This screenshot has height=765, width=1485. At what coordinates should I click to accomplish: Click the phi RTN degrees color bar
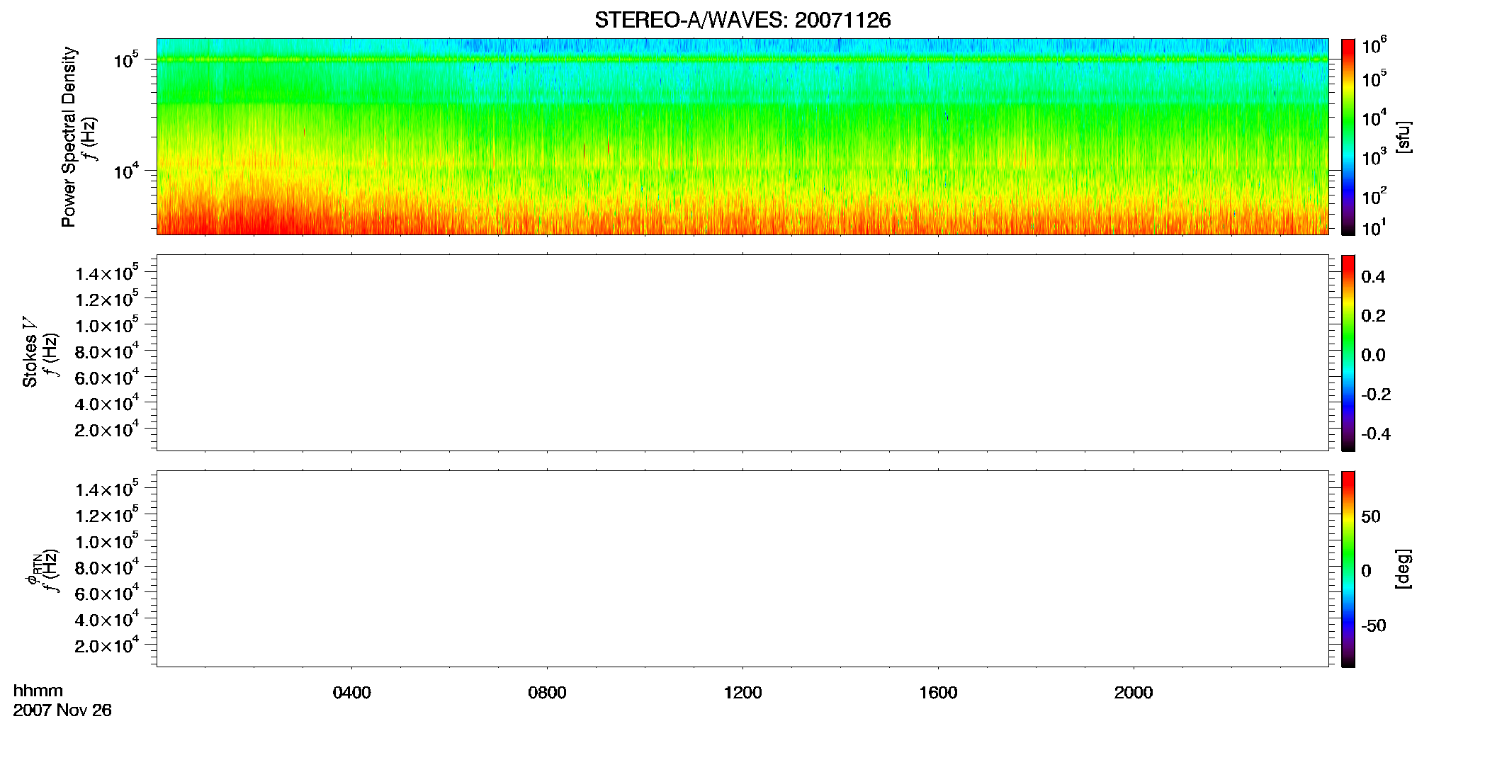(1348, 569)
